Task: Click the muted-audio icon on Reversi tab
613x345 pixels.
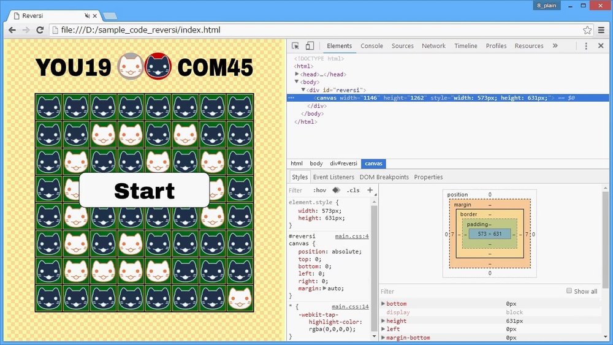Action: 87,16
